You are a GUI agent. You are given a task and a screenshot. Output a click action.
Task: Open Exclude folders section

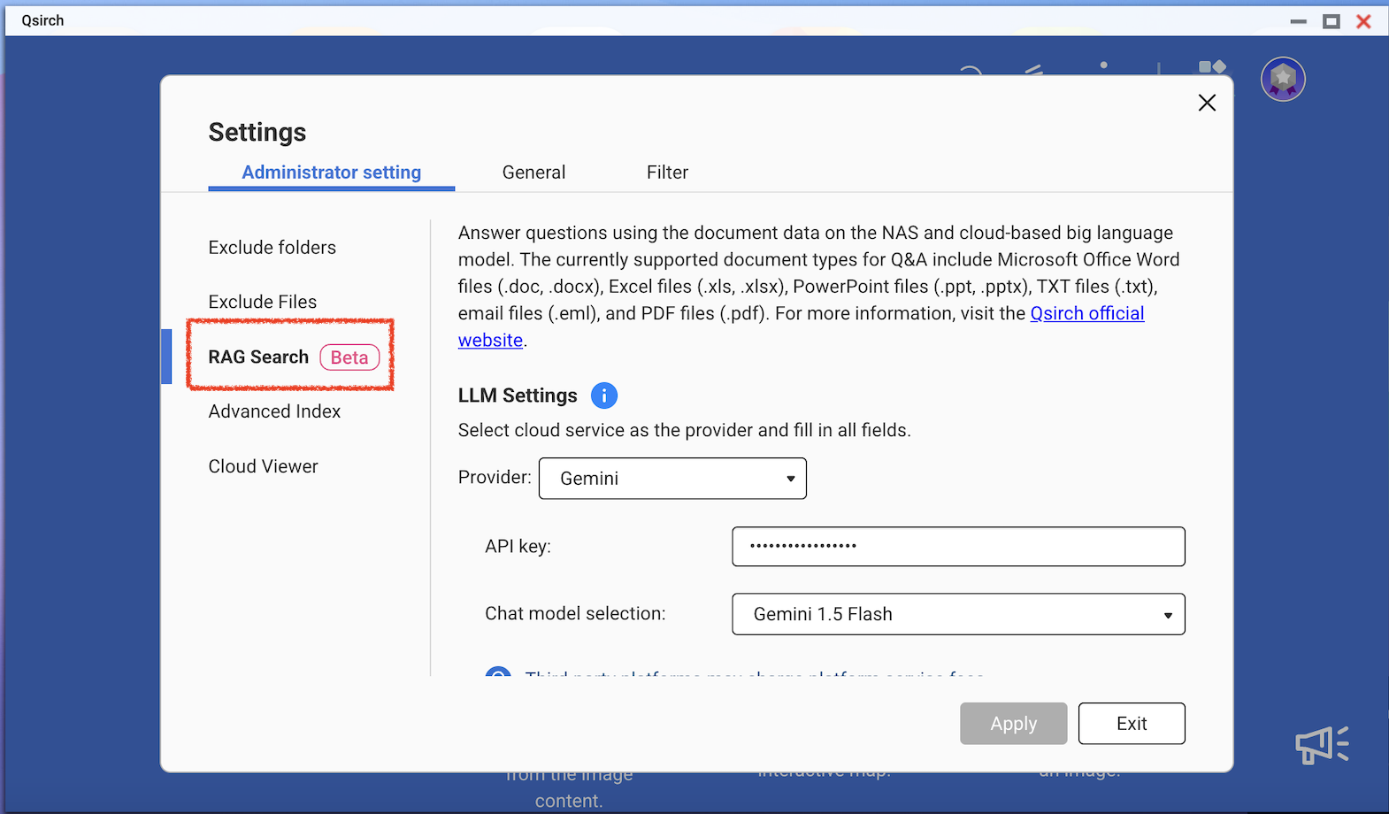272,248
